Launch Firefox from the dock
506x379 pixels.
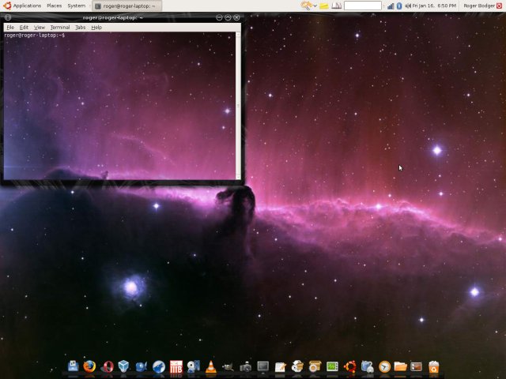point(89,366)
